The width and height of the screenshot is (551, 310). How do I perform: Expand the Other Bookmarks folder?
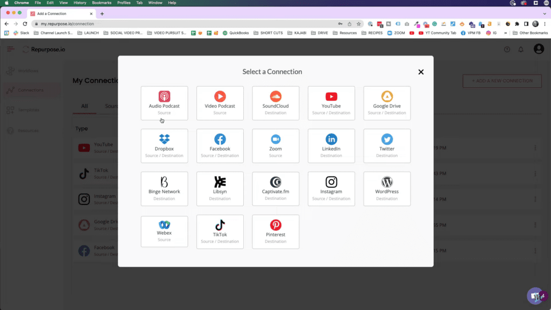click(x=530, y=33)
